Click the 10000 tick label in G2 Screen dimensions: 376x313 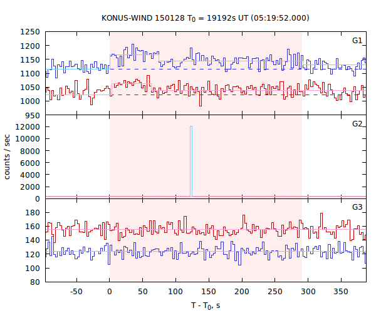(28, 139)
